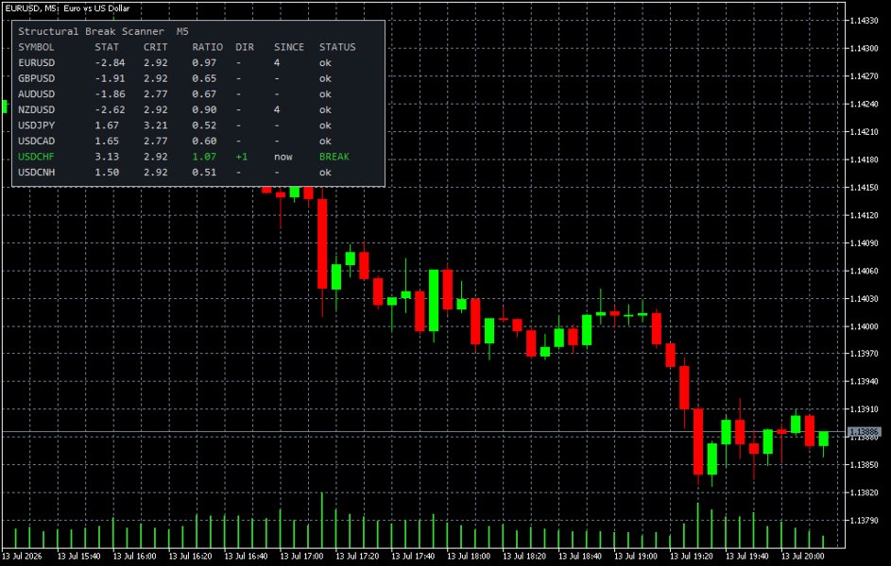This screenshot has height=566, width=891.
Task: Click the AUDUSD symbol row
Action: click(36, 94)
